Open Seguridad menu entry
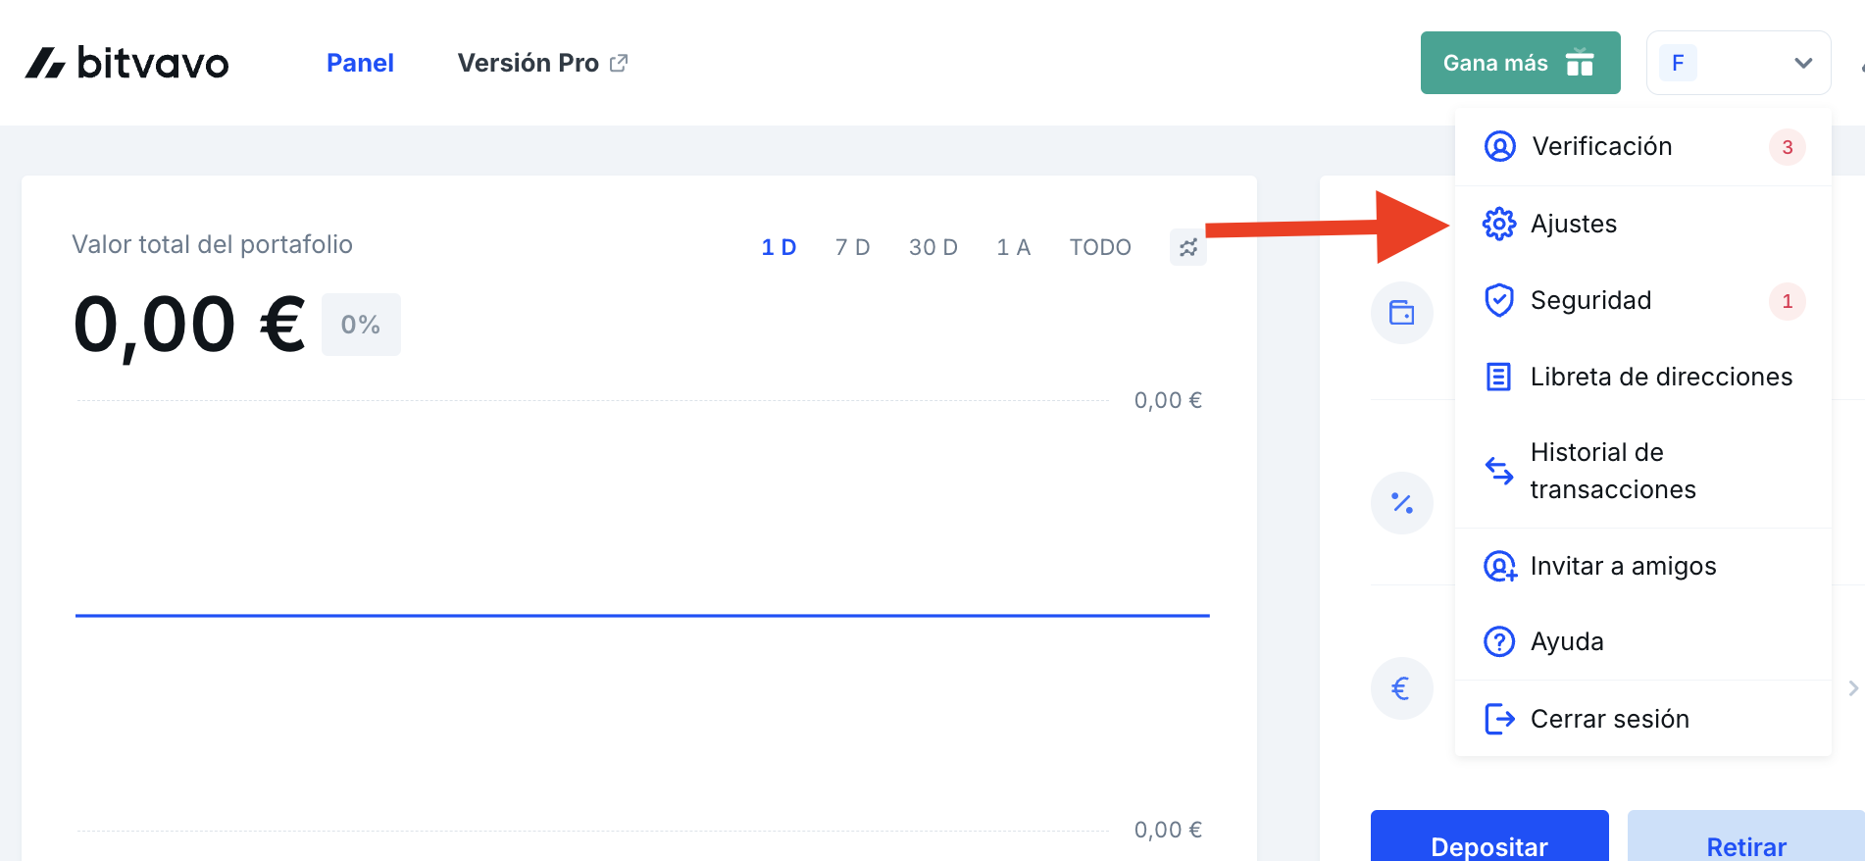The height and width of the screenshot is (861, 1865). pyautogui.click(x=1590, y=300)
